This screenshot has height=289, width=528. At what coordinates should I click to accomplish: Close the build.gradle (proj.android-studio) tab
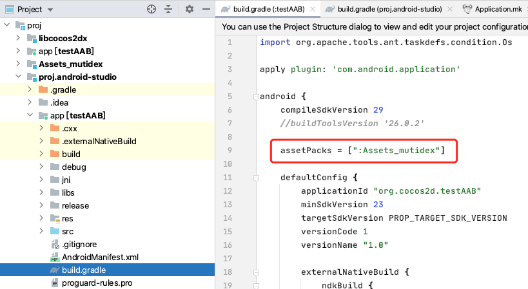[450, 9]
